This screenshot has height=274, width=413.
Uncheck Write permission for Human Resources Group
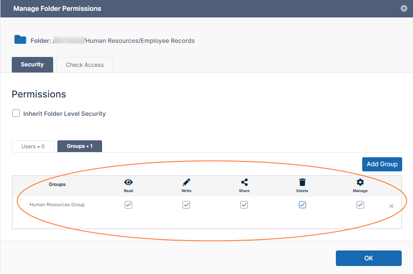(x=186, y=205)
